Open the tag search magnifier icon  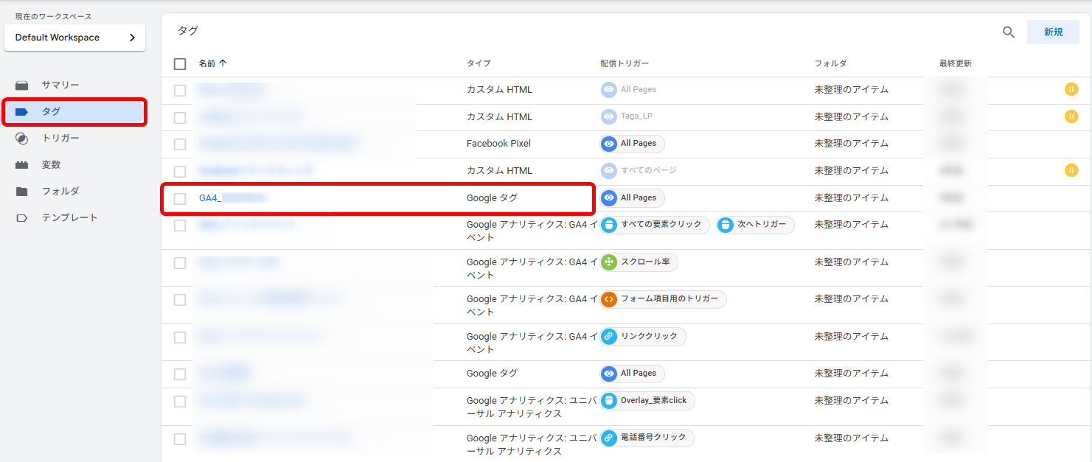click(1009, 32)
